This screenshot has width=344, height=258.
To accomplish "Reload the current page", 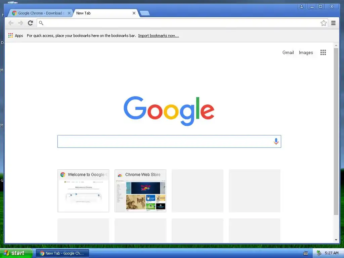I will [31, 23].
